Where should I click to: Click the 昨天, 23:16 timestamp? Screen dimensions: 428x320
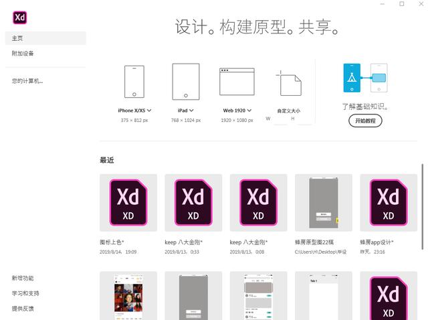coord(372,252)
